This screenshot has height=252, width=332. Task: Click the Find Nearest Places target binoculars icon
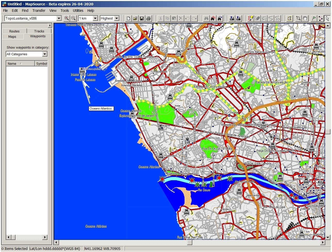[213, 18]
